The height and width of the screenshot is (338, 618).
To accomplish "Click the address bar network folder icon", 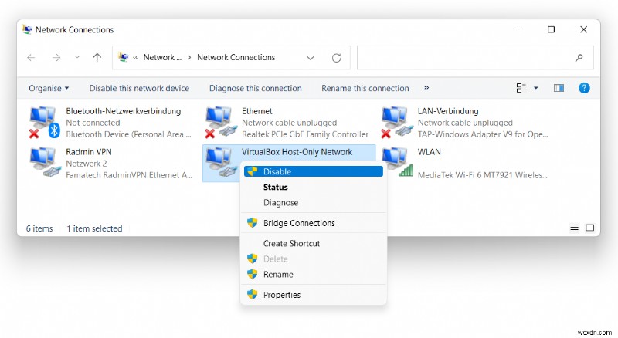I will click(124, 58).
